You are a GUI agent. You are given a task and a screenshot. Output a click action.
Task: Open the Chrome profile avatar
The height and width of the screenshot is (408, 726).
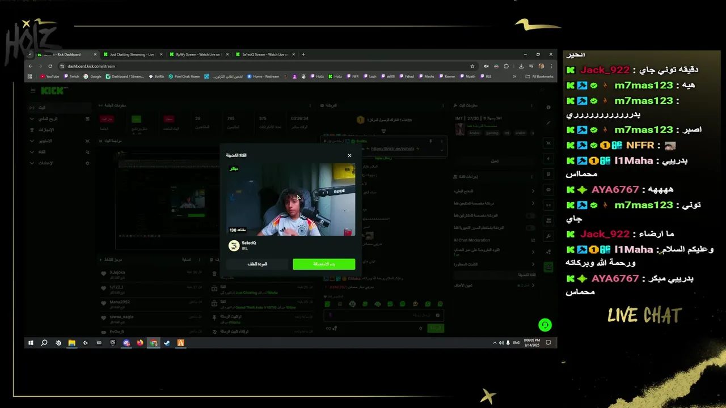tap(541, 66)
